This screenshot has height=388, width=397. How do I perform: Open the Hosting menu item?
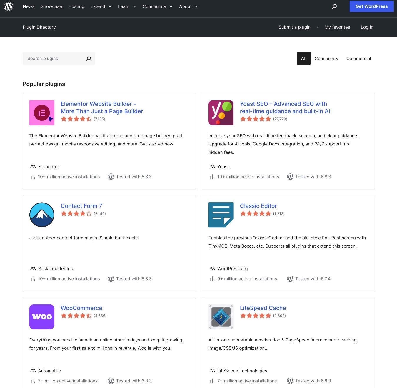76,6
